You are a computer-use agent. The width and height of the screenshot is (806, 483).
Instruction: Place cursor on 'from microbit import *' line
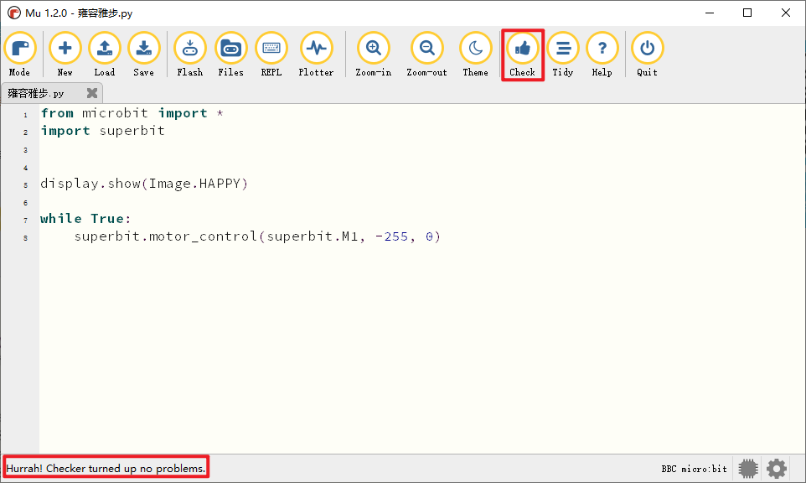(132, 113)
